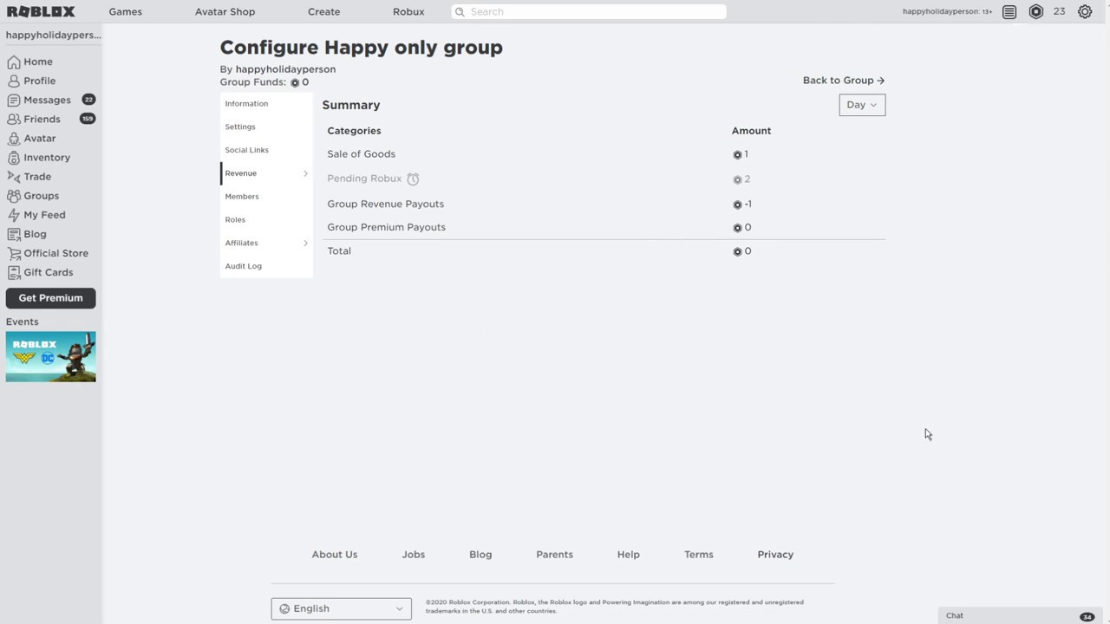Click the Jobs footer link
The height and width of the screenshot is (624, 1110).
(414, 555)
